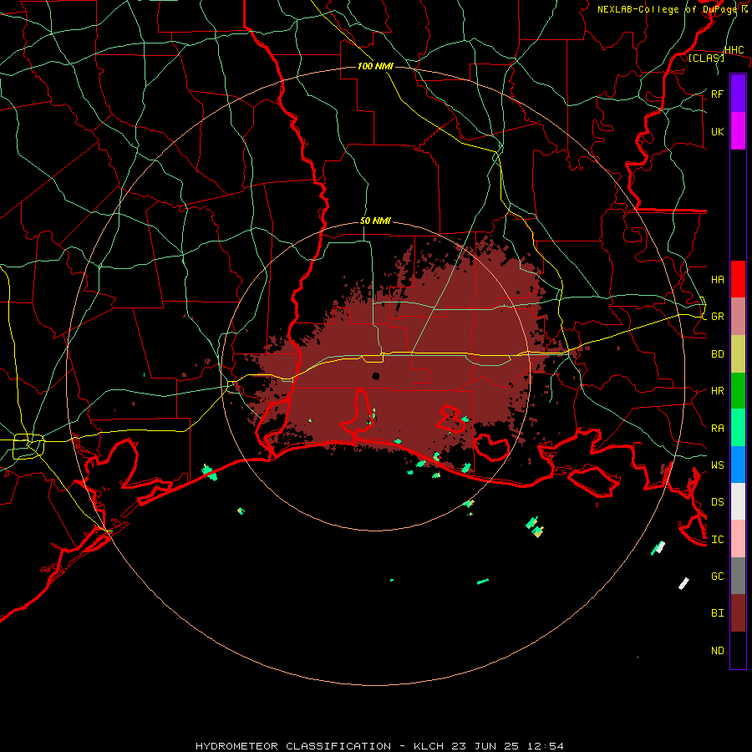This screenshot has width=752, height=752.
Task: Pick the light green RA legend swatch
Action: (x=738, y=428)
